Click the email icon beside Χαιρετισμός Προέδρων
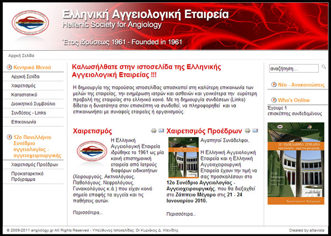 (255, 131)
